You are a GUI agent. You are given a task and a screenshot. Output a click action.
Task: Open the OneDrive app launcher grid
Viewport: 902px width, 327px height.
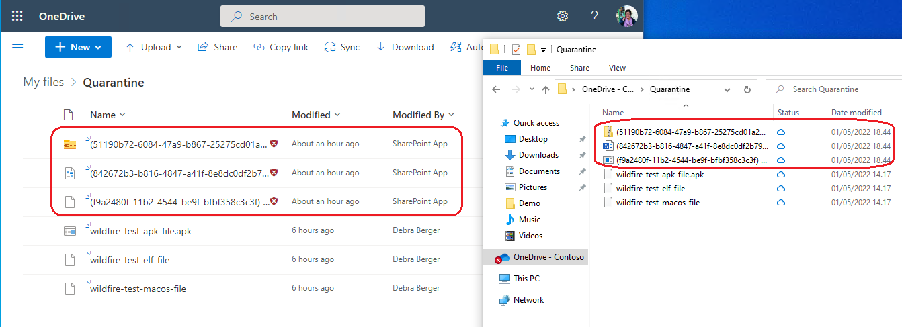point(17,16)
